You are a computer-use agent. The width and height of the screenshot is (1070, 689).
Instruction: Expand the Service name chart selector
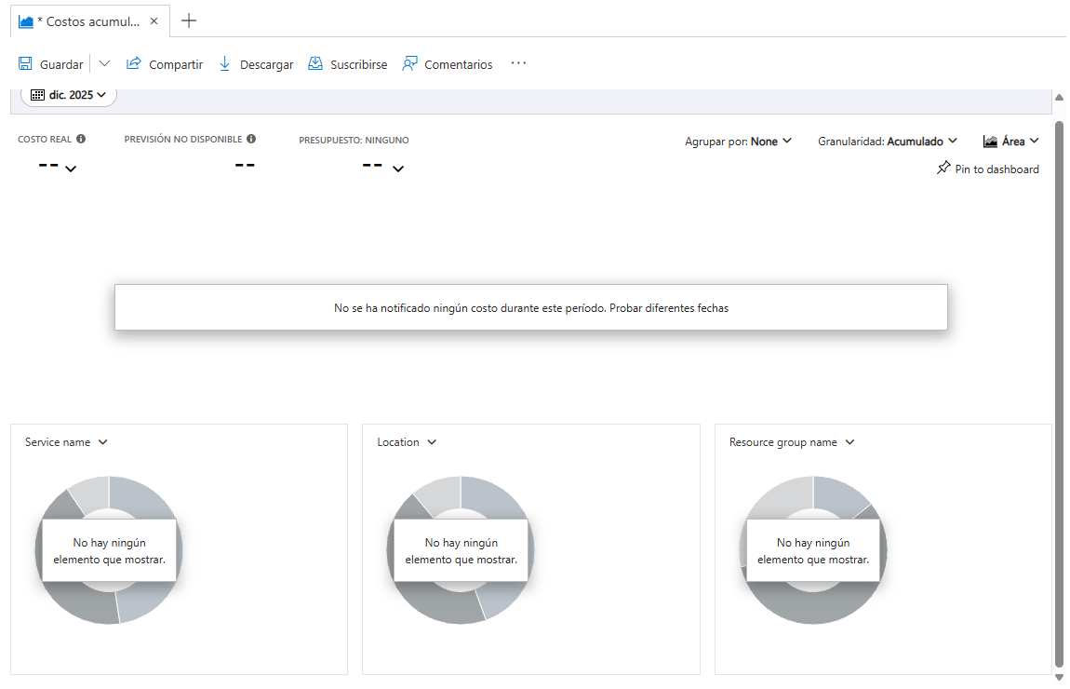tap(66, 442)
